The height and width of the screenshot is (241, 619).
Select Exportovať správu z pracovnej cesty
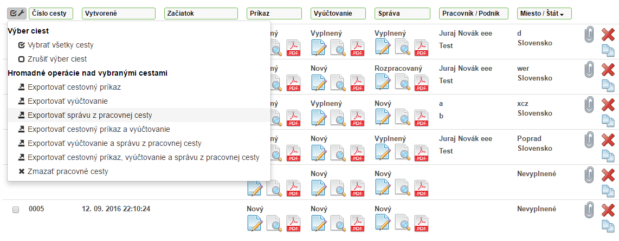pos(89,115)
